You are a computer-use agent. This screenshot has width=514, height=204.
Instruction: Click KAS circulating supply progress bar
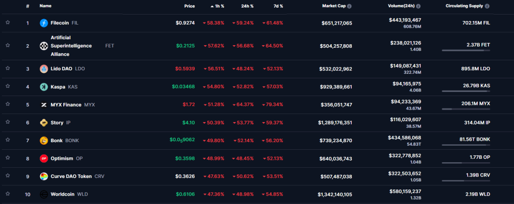click(x=466, y=91)
